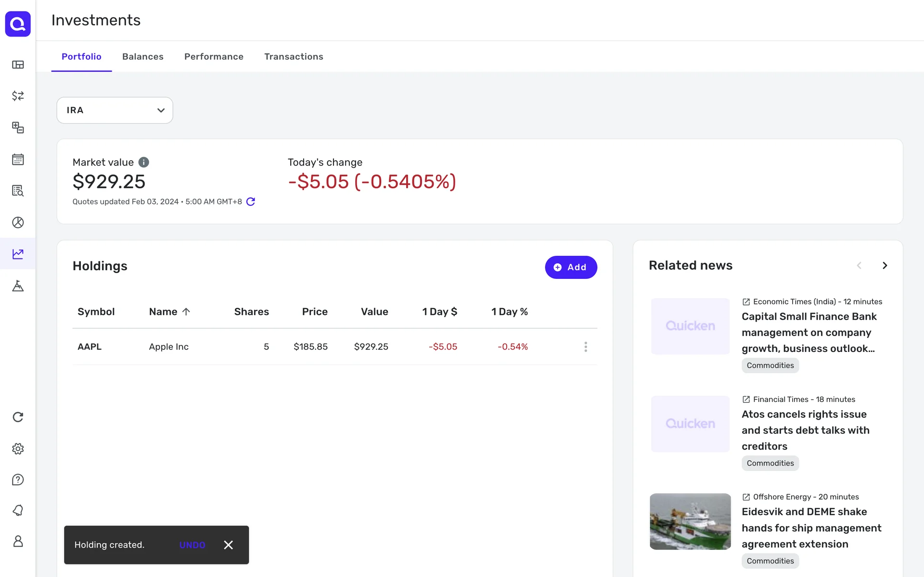Image resolution: width=924 pixels, height=577 pixels.
Task: Refresh quotes next to updated timestamp
Action: 250,201
